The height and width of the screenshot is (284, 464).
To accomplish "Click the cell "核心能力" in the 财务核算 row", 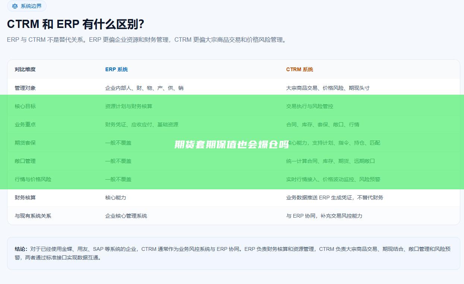I will (x=116, y=198).
